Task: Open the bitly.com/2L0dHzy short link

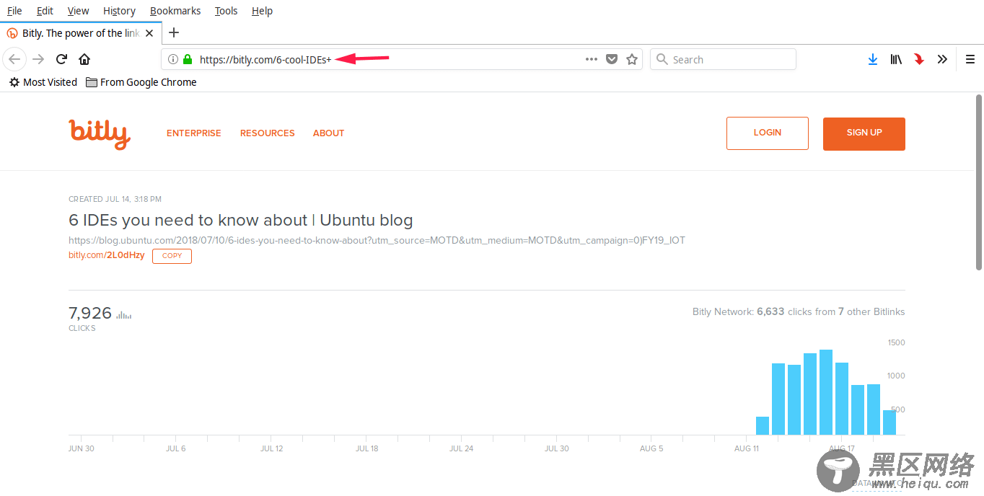Action: (x=107, y=255)
